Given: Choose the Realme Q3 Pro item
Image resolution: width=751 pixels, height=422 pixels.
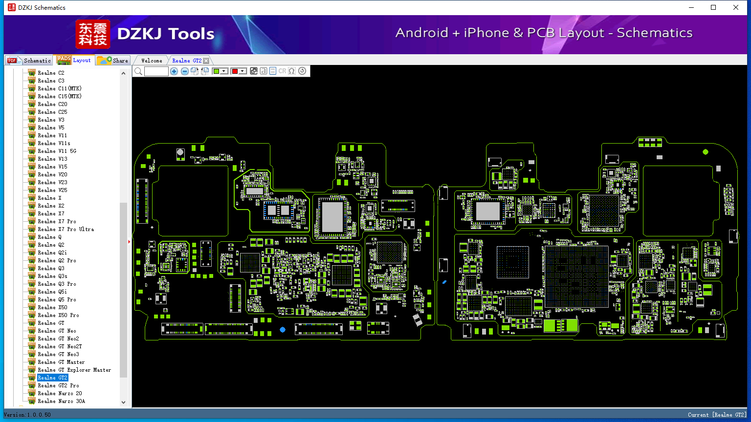Looking at the screenshot, I should pos(57,284).
